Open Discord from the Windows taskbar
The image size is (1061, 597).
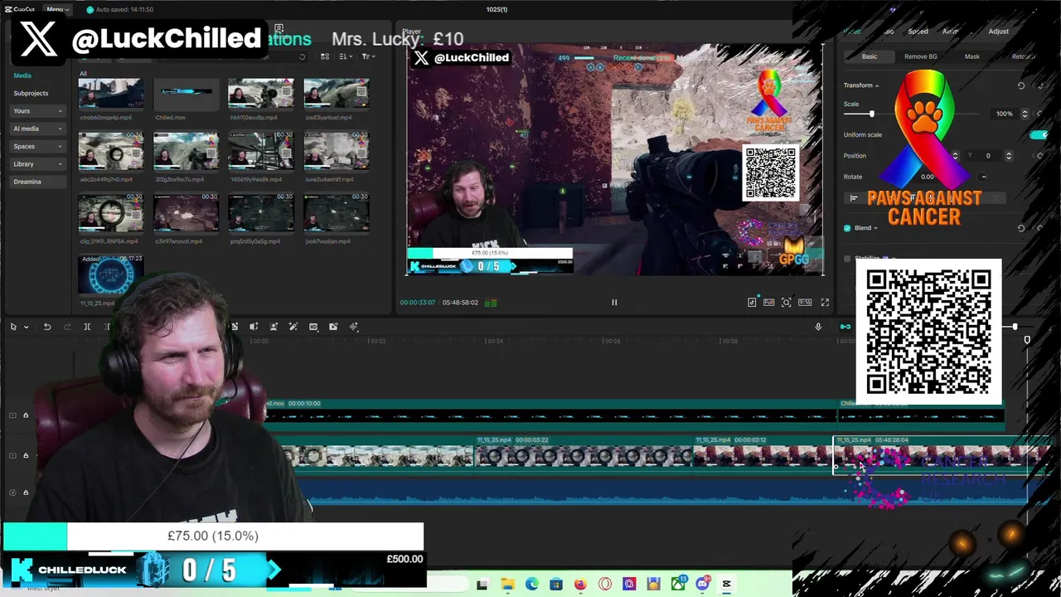click(703, 584)
